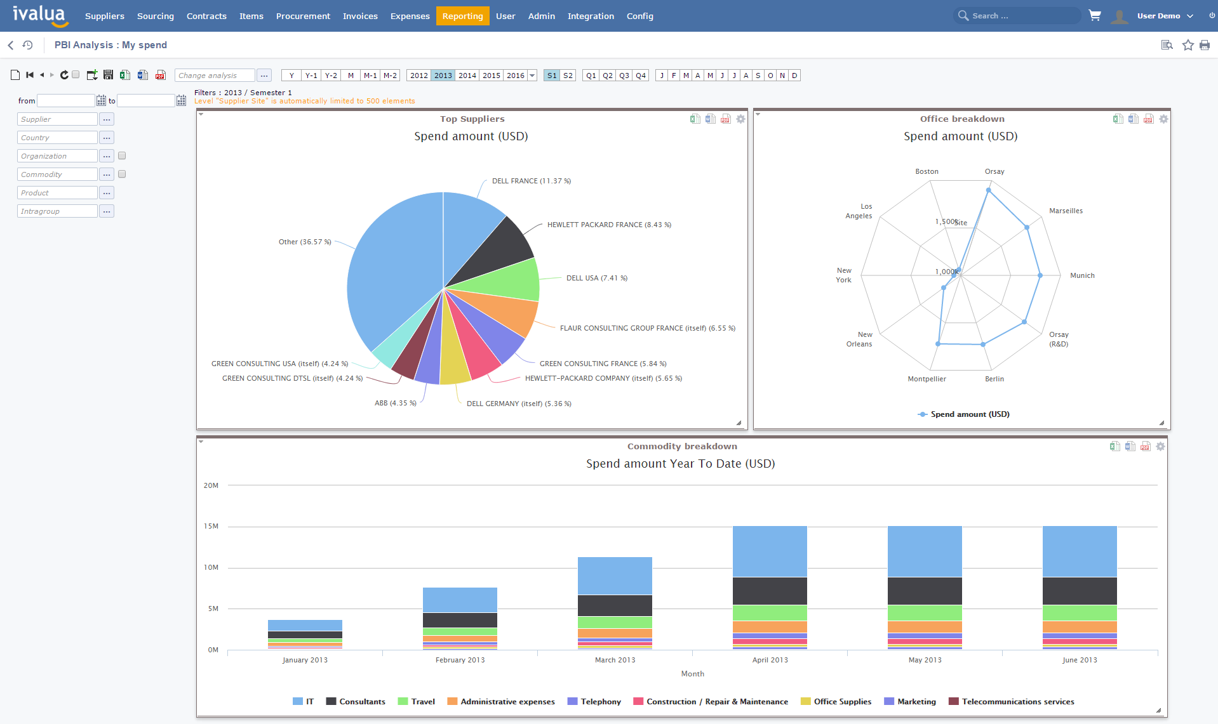Click the add widget icon in toolbar

(x=92, y=75)
